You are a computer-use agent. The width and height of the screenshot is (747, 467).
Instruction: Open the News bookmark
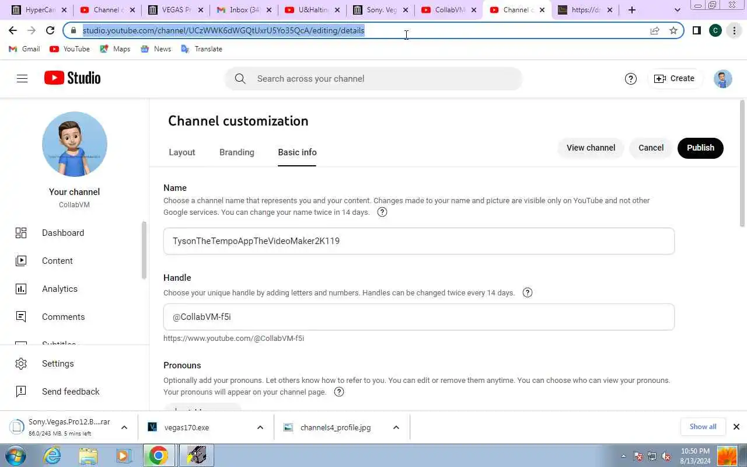pos(156,49)
